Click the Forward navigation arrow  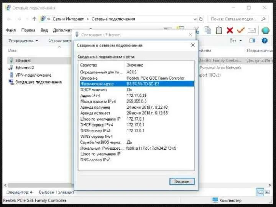click(20, 19)
